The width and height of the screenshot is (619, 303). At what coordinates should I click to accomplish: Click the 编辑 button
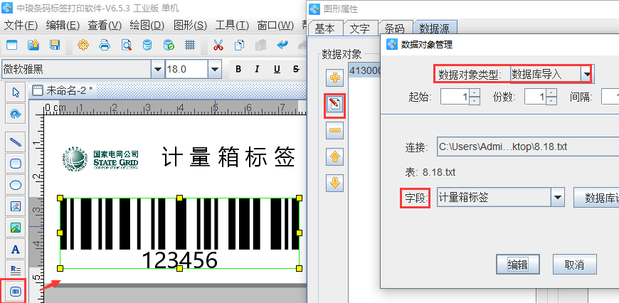(517, 265)
